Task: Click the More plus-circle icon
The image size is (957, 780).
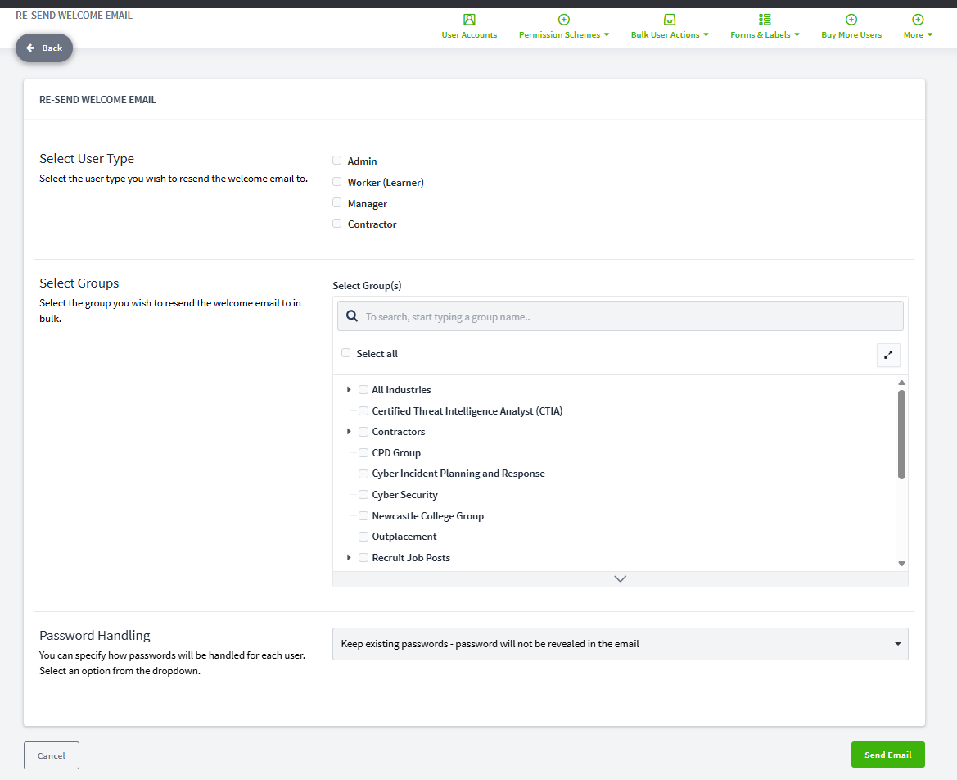Action: point(918,20)
